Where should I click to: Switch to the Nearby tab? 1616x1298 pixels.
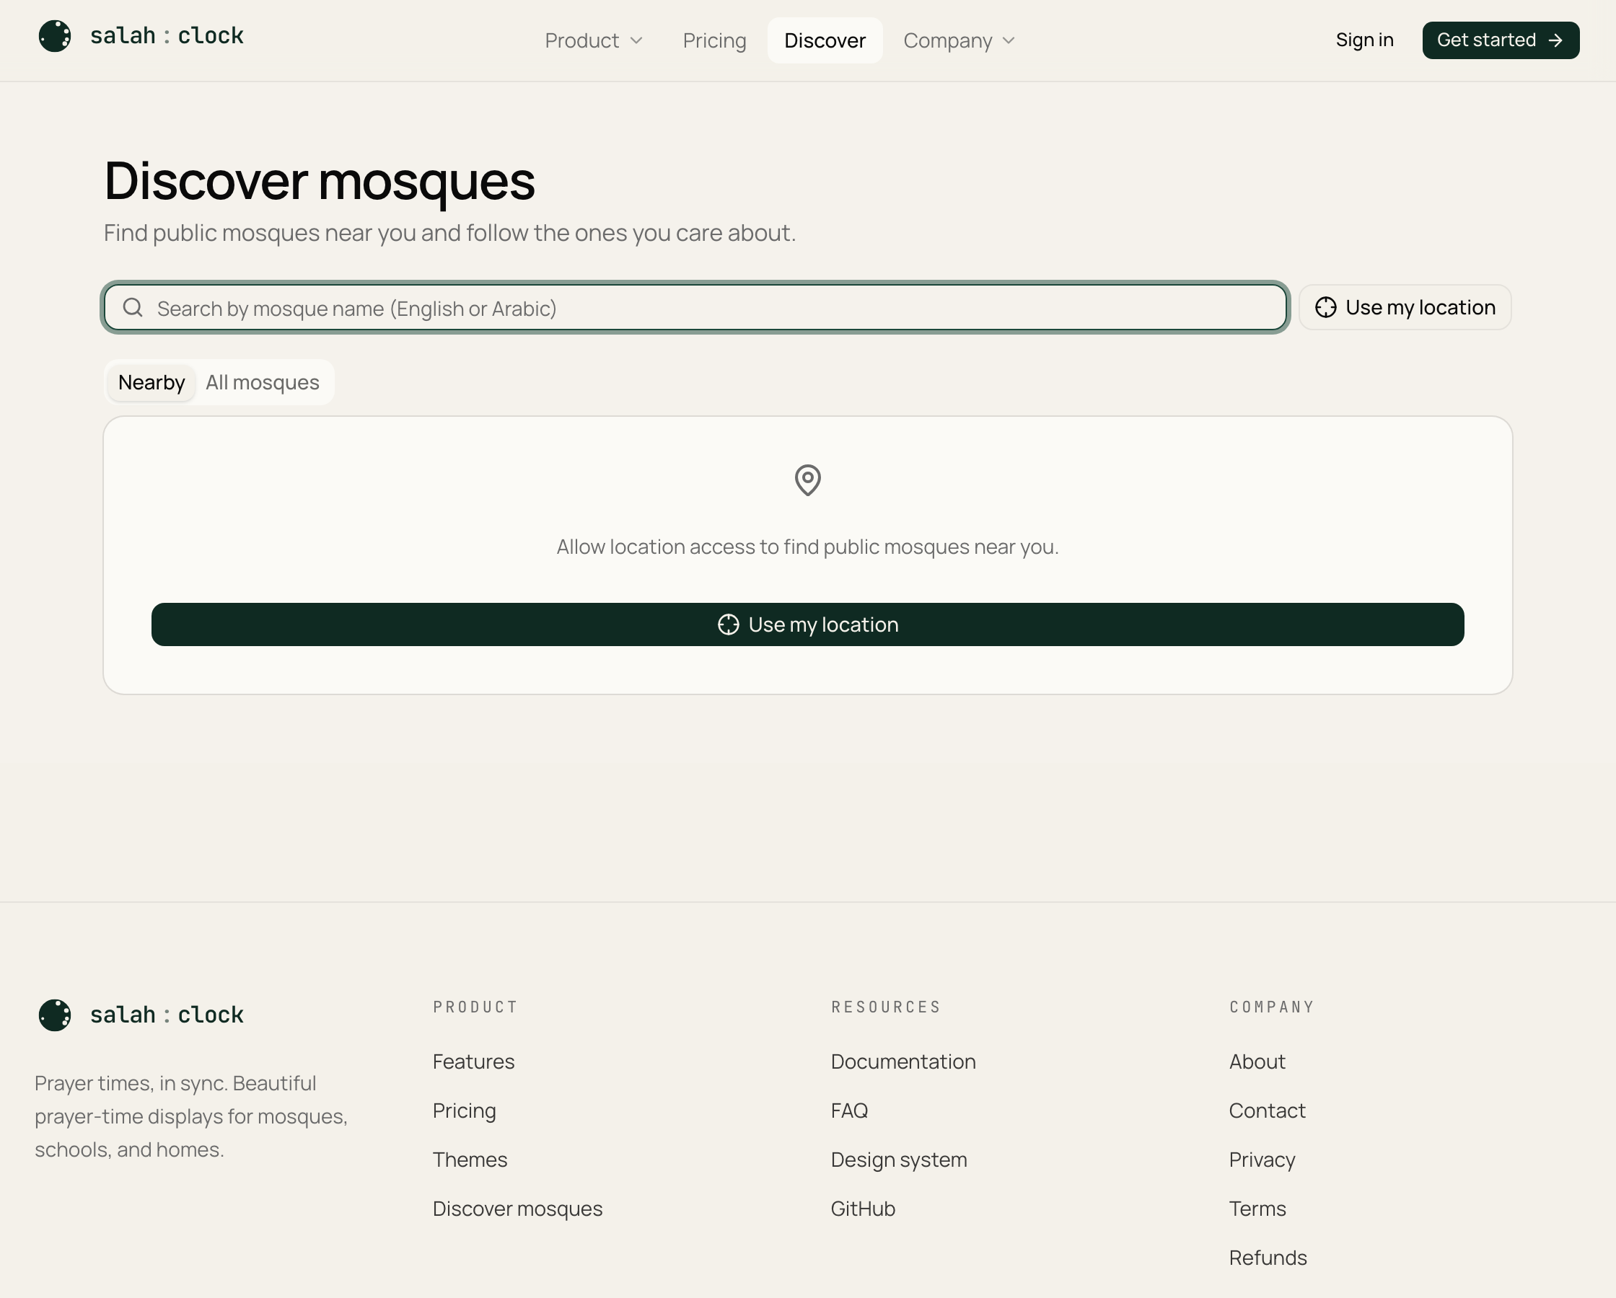[151, 382]
